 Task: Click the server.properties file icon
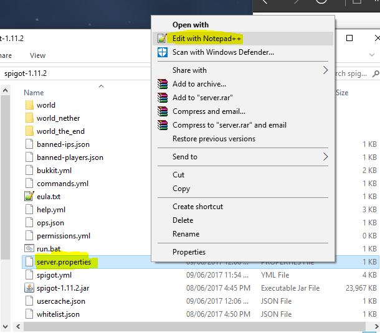point(29,262)
